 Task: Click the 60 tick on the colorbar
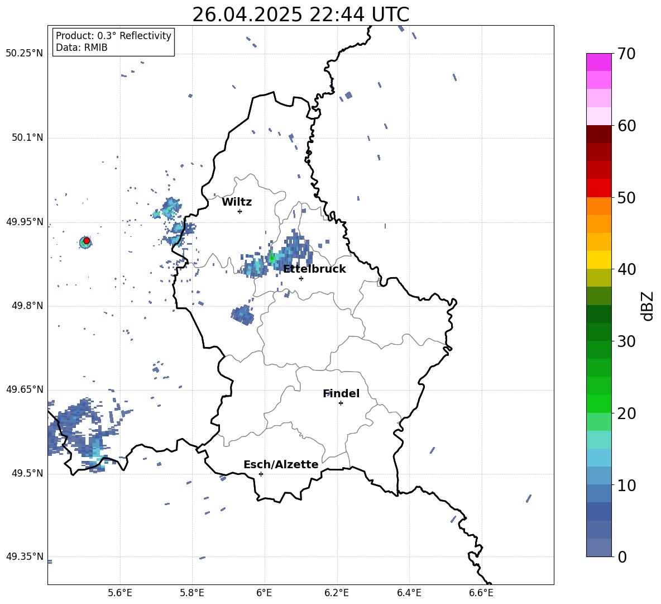626,126
